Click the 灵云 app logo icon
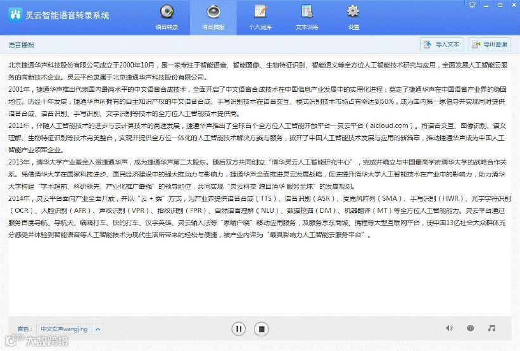Viewport: 520px width, 351px height. 15,15
